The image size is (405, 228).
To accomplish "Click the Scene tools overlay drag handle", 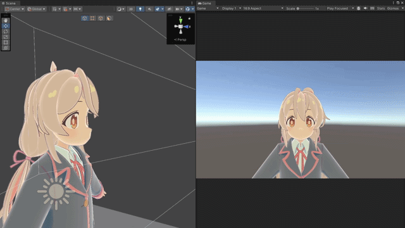I will click(x=6, y=15).
